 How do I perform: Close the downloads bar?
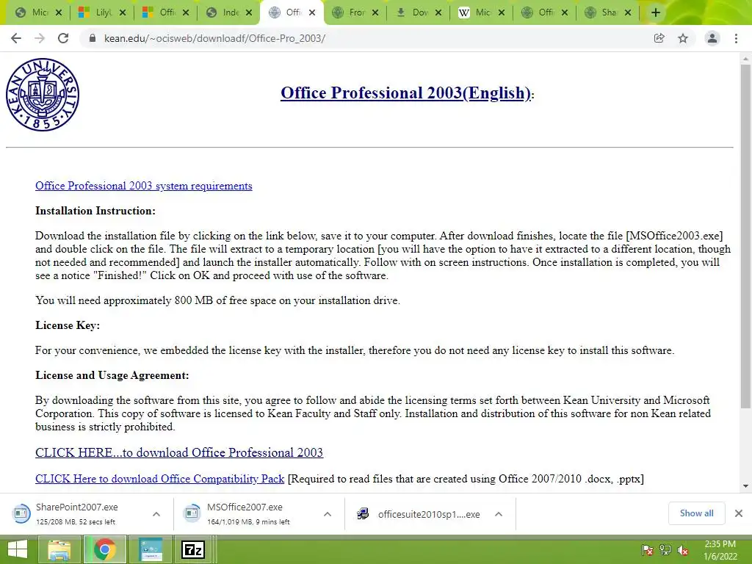coord(739,513)
